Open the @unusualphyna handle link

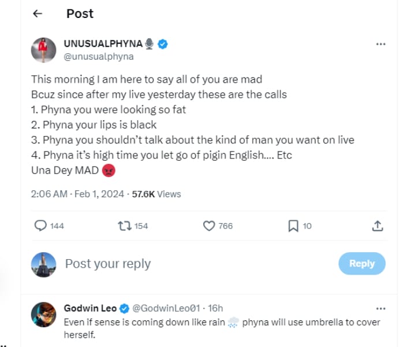(x=98, y=56)
